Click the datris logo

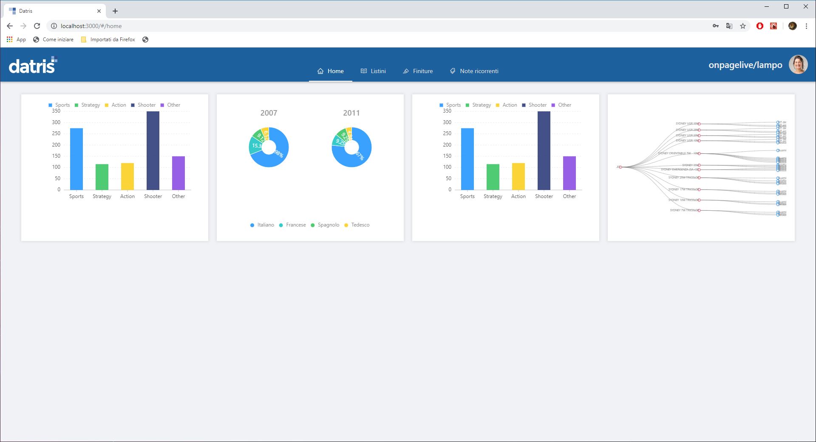(x=33, y=65)
